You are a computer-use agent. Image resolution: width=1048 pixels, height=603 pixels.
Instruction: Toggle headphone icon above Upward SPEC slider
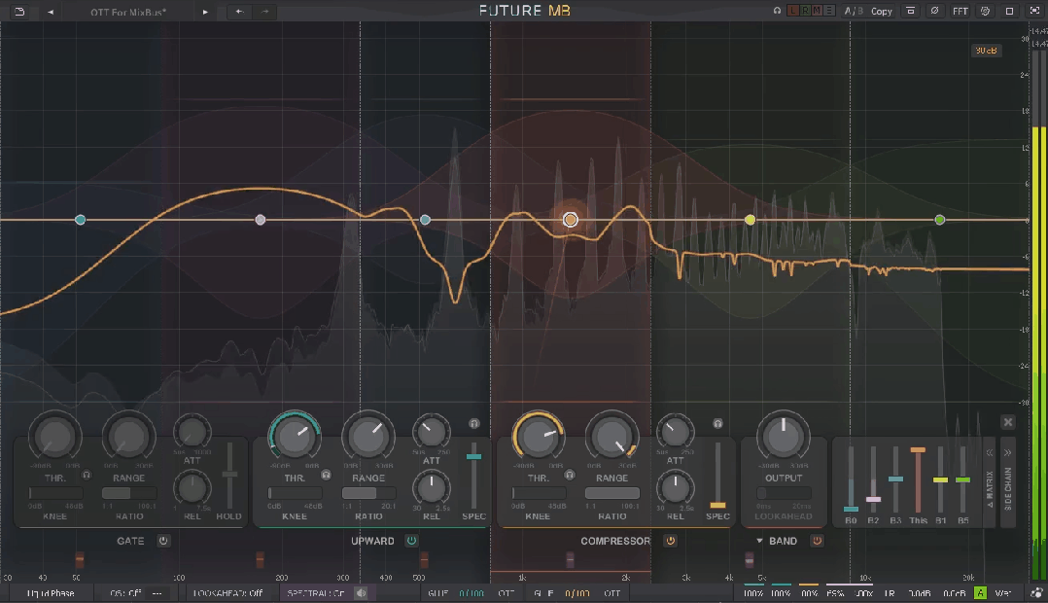pos(473,423)
